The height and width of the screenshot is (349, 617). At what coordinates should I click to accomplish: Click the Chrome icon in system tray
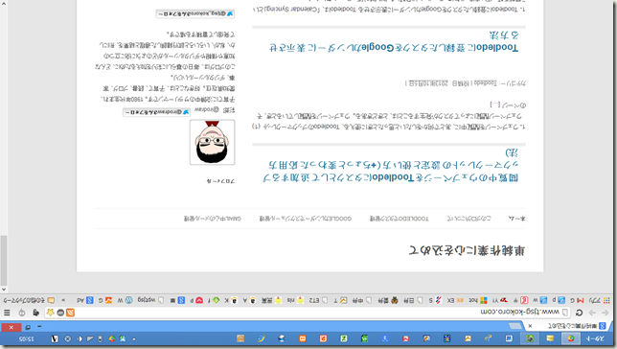pyautogui.click(x=112, y=338)
